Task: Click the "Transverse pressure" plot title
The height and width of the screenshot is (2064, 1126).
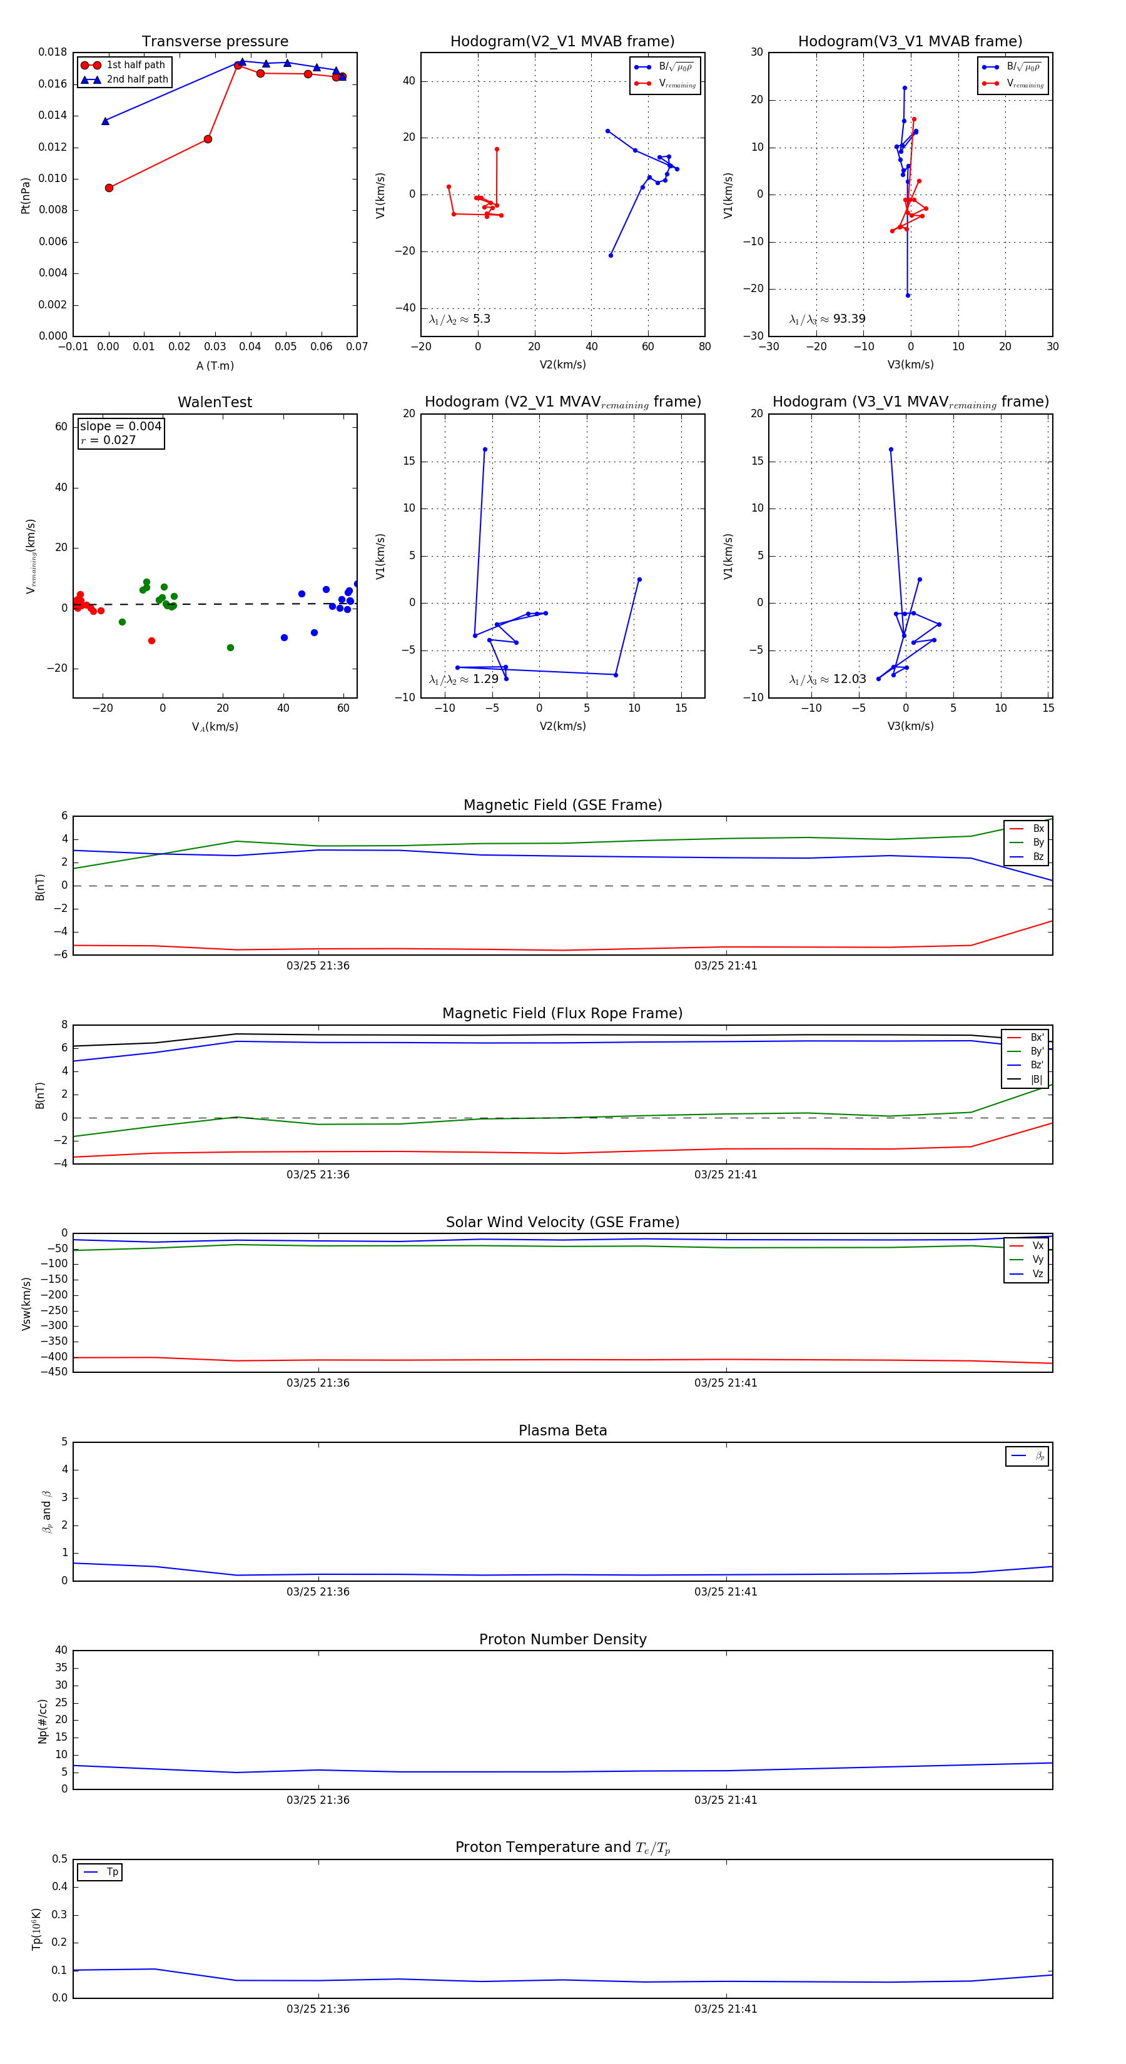Action: (215, 42)
